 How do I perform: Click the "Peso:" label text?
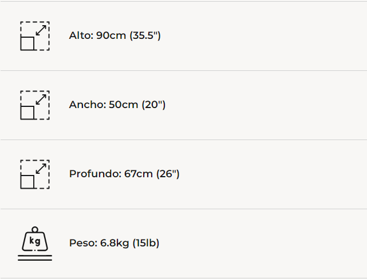(83, 243)
